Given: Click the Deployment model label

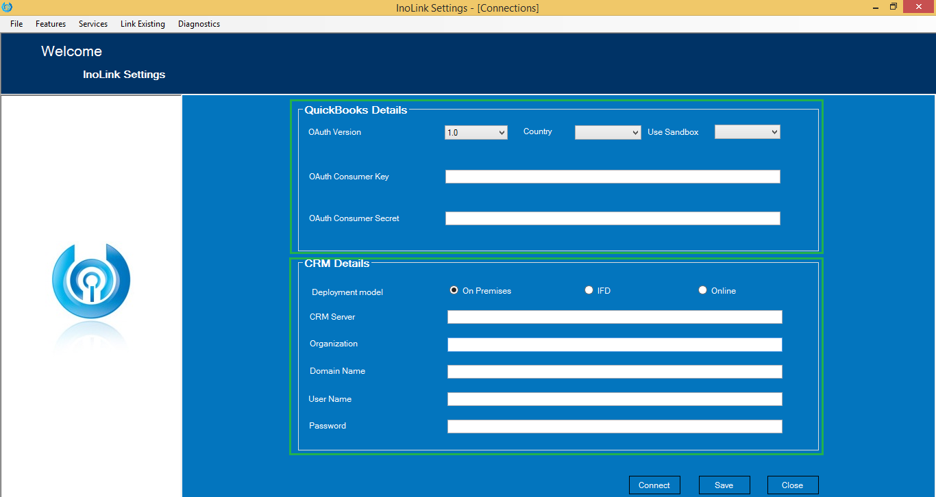Looking at the screenshot, I should pyautogui.click(x=347, y=292).
